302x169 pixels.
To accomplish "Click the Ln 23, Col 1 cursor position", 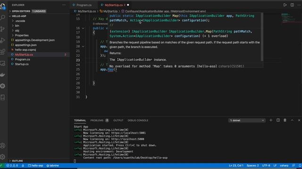I will point(236,166).
